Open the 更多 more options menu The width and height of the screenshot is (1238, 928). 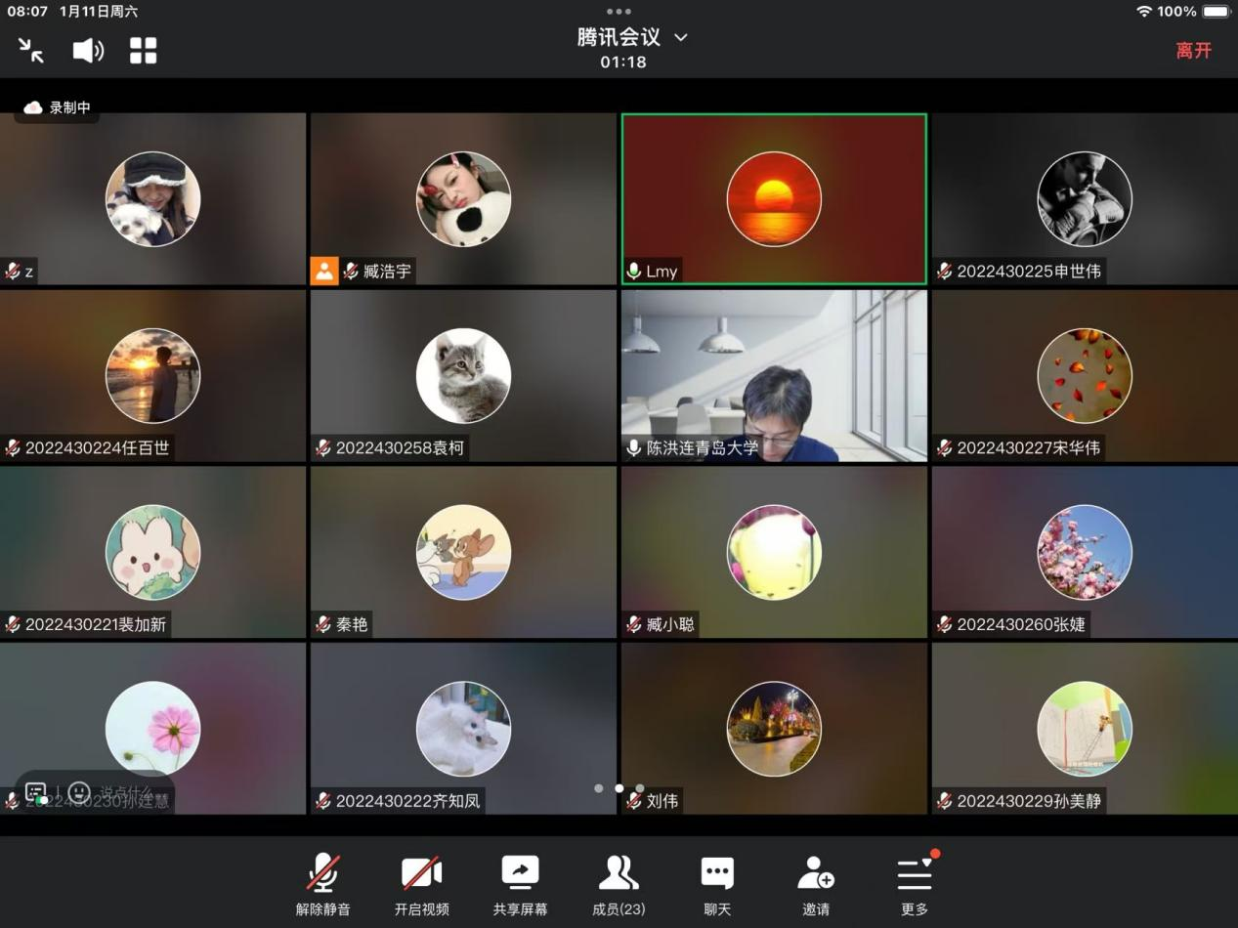(x=915, y=884)
